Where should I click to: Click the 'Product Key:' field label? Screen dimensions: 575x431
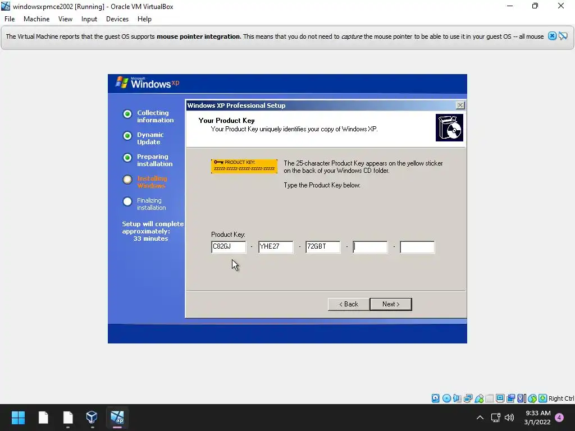point(228,235)
